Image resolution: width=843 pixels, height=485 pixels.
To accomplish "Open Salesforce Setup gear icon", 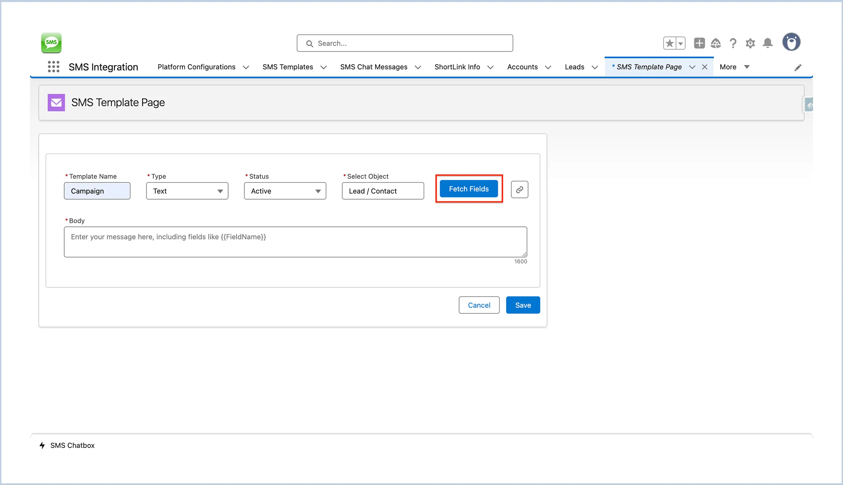I will tap(750, 43).
